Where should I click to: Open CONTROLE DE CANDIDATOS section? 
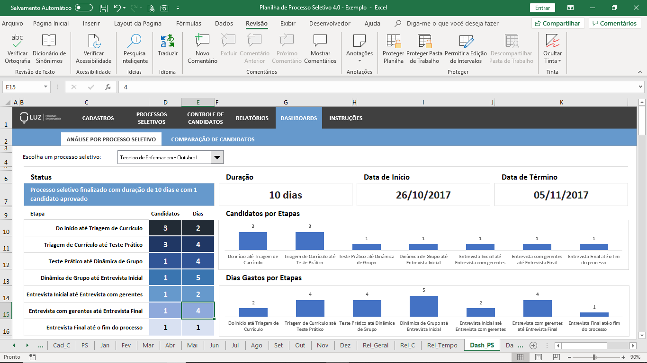(x=205, y=118)
